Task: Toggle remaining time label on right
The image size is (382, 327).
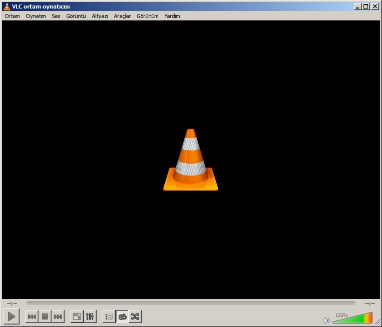Action: (x=370, y=303)
